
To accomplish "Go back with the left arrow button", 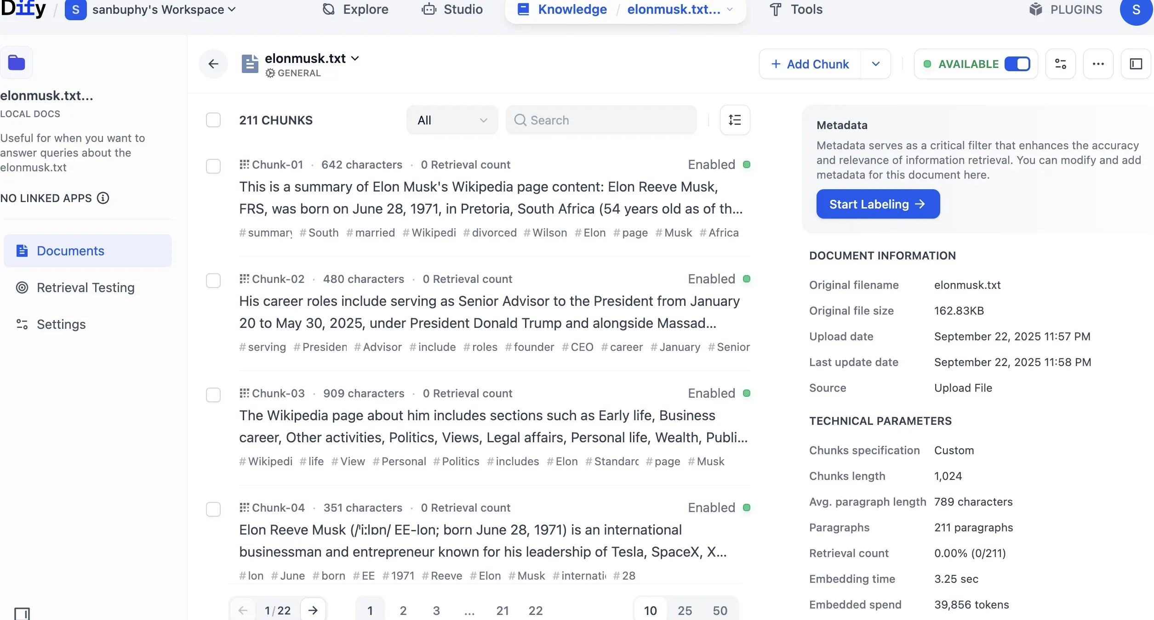I will 213,64.
